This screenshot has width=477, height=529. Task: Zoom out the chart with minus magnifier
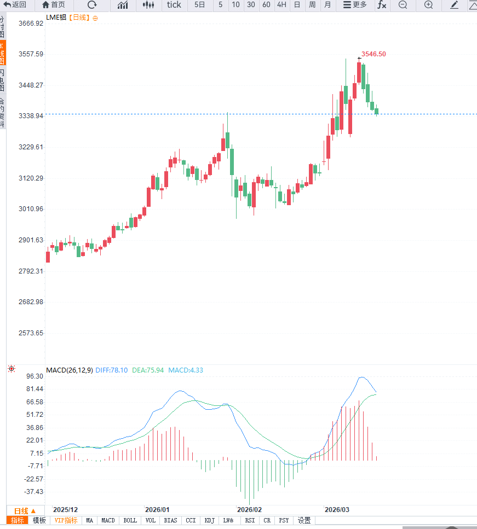pyautogui.click(x=403, y=5)
